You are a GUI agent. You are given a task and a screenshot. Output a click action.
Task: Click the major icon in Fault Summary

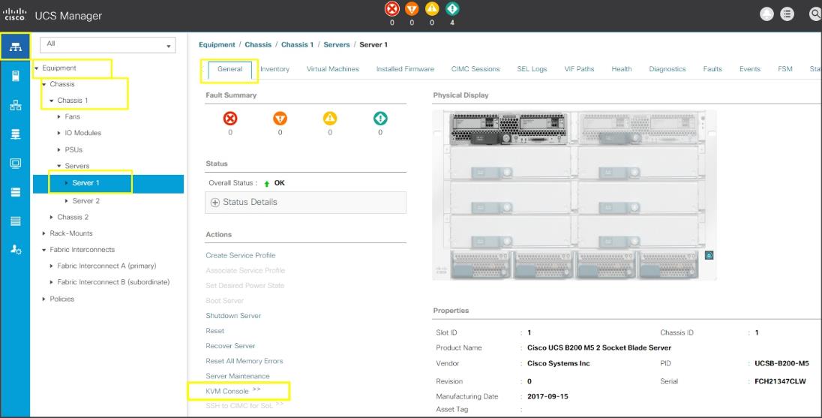280,119
